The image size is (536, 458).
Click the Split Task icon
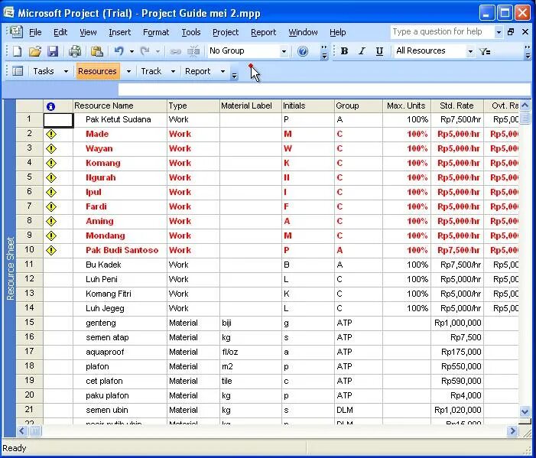(x=193, y=51)
